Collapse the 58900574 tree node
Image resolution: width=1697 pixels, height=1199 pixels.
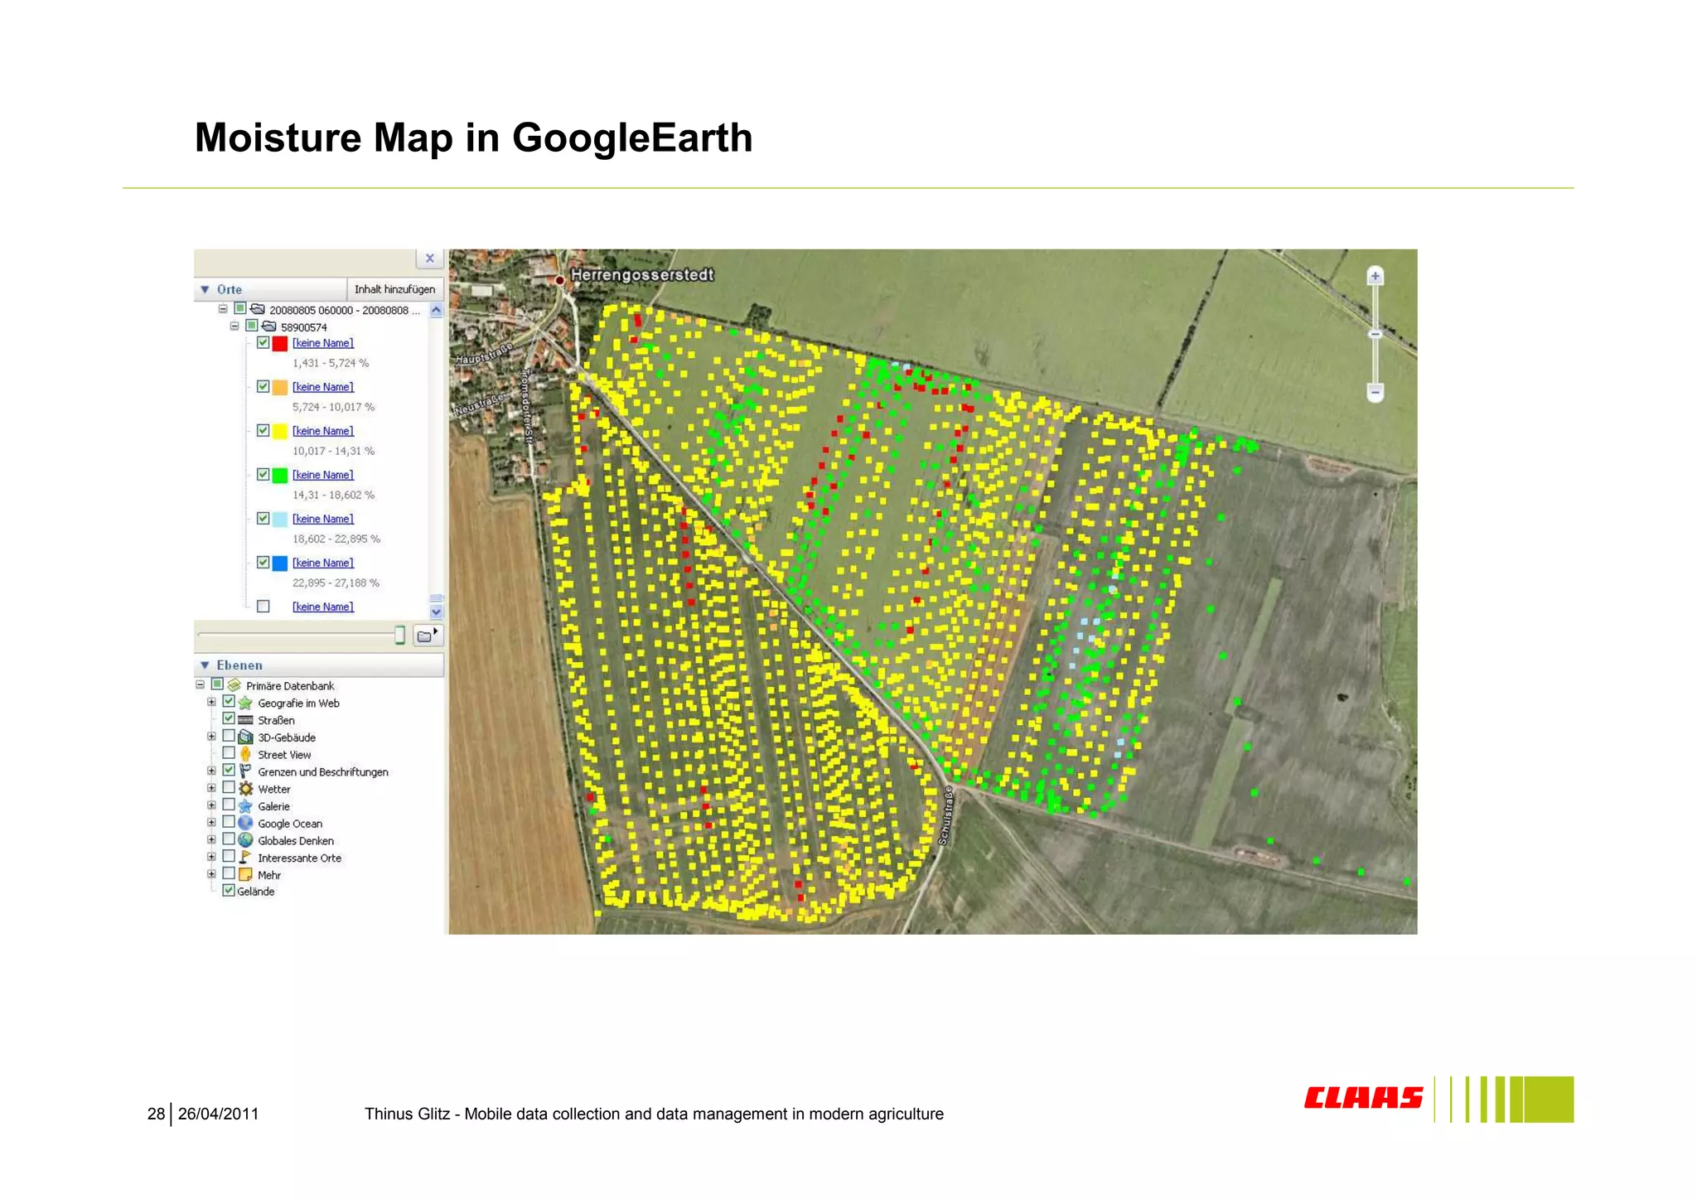(234, 326)
